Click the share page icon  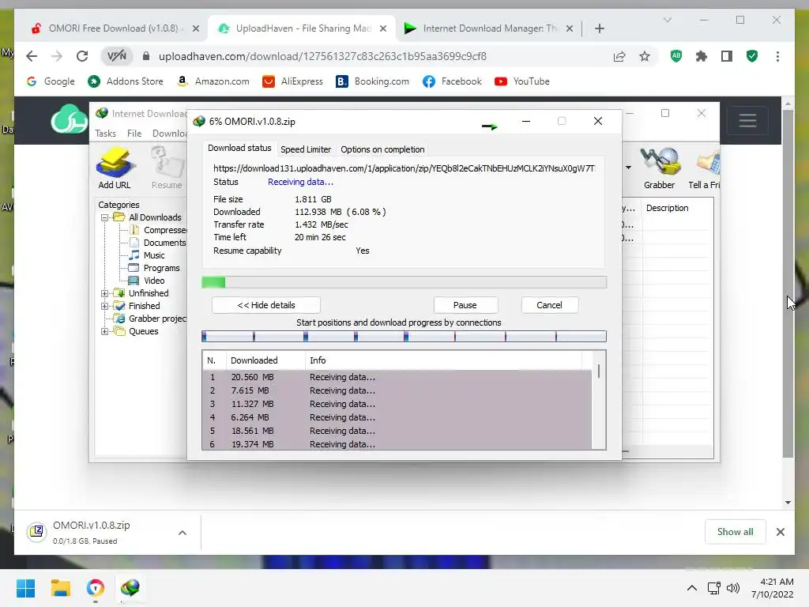(619, 56)
